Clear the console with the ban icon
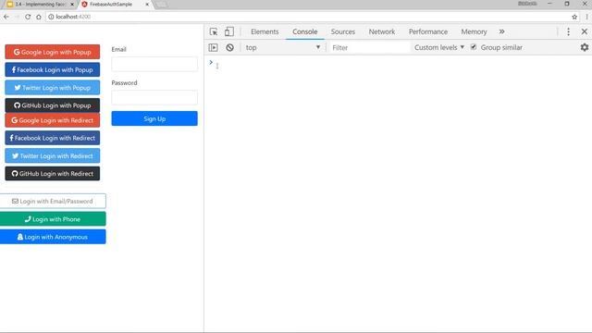 click(229, 47)
